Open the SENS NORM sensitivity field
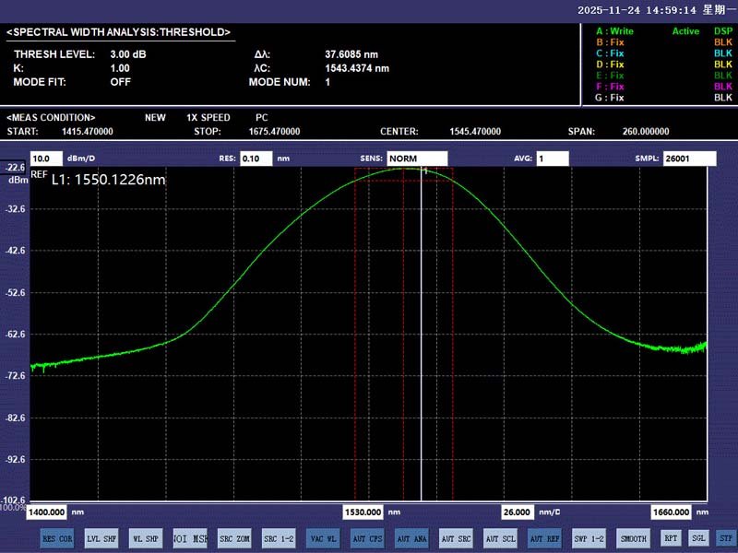Screen dimensions: 738x553 click(x=416, y=159)
